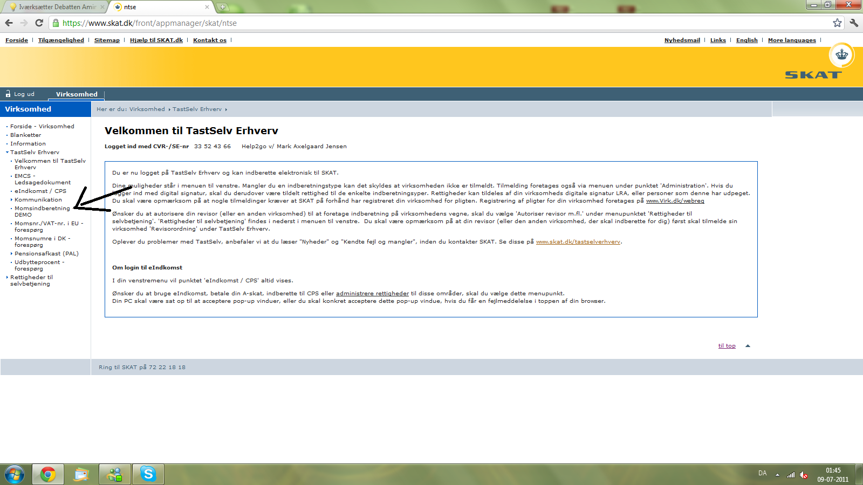This screenshot has height=485, width=863.
Task: Click the volume icon in system tray
Action: click(x=804, y=475)
